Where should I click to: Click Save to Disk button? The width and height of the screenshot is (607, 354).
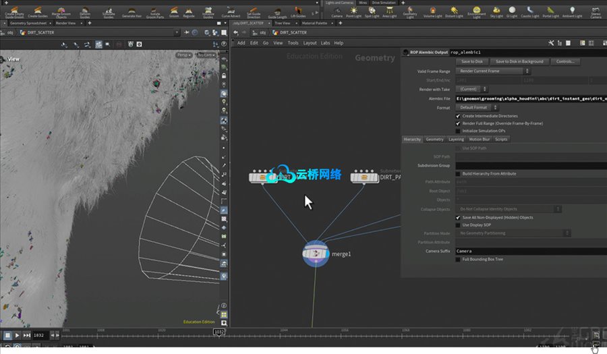(x=471, y=61)
